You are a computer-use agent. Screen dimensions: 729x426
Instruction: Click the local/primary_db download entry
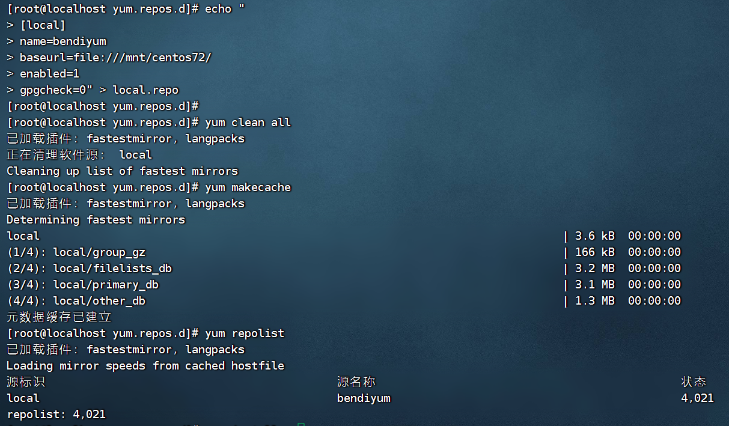[x=106, y=284]
